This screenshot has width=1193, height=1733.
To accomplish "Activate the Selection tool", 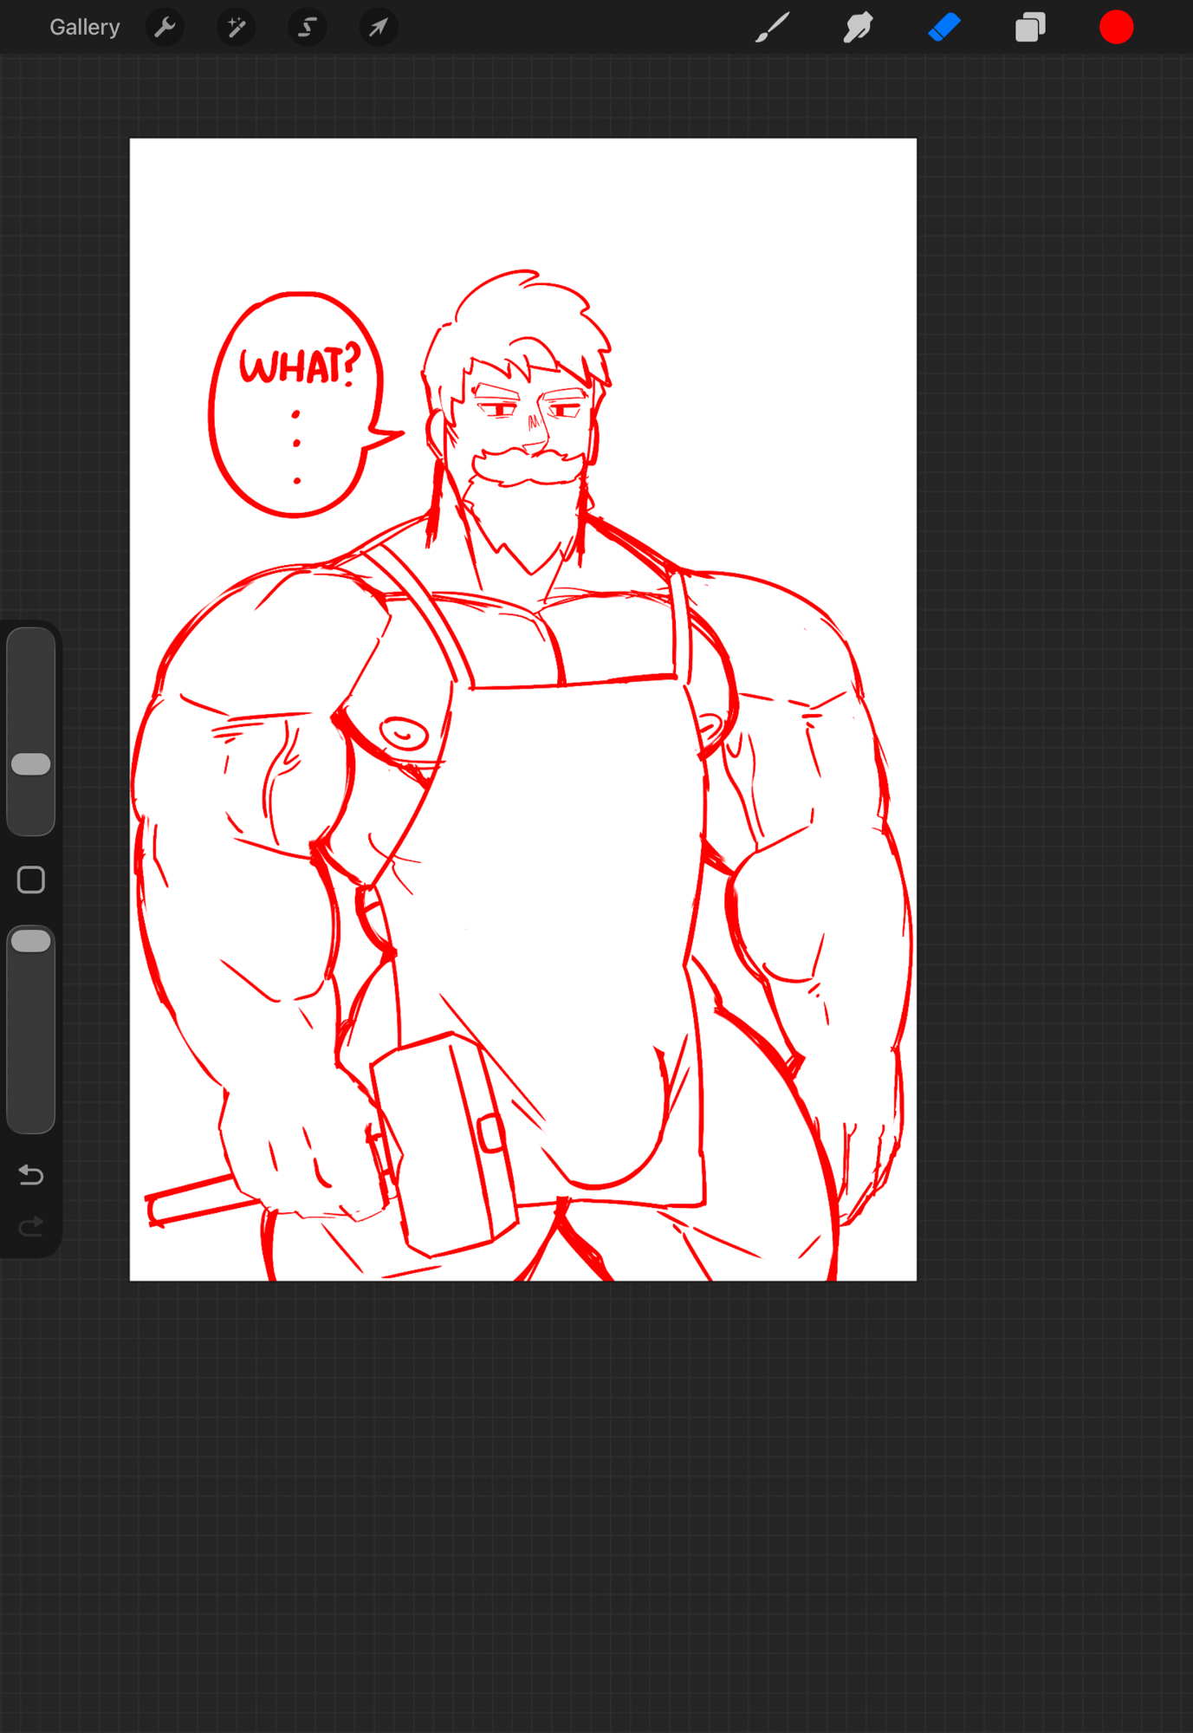I will coord(307,28).
